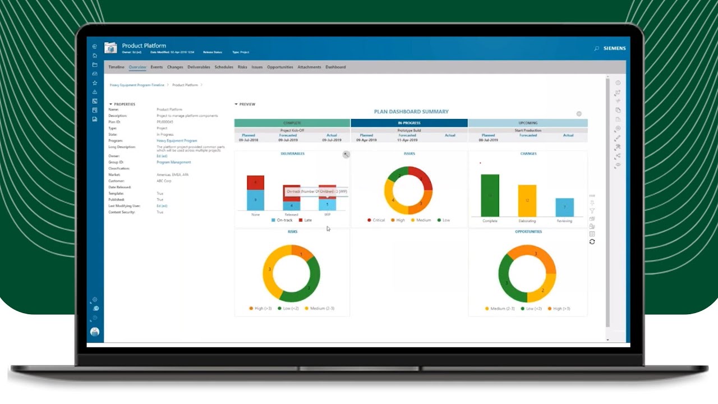The height and width of the screenshot is (404, 718).
Task: Open the Folders icon in left sidebar
Action: point(95,65)
